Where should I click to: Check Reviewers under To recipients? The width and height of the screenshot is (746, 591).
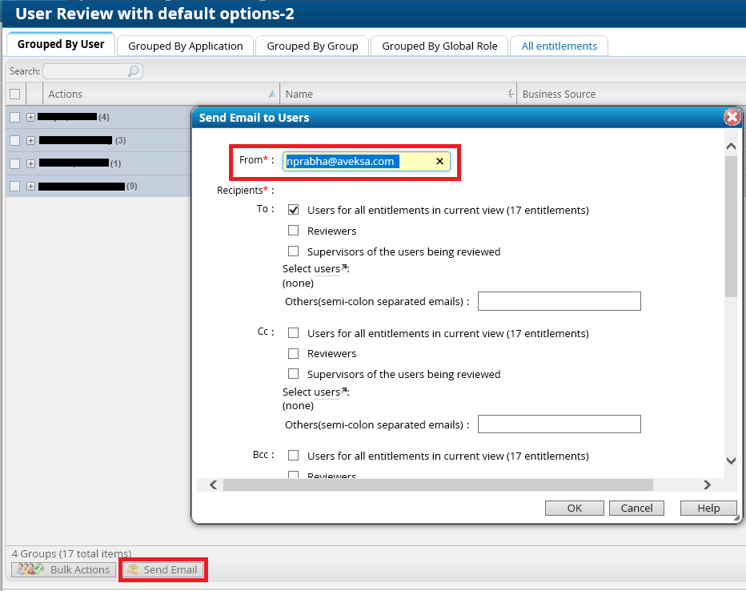click(x=294, y=231)
